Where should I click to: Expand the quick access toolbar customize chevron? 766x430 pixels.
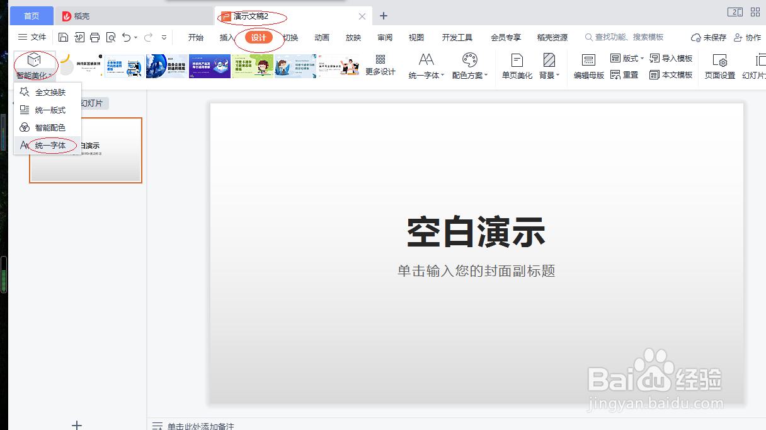(165, 37)
